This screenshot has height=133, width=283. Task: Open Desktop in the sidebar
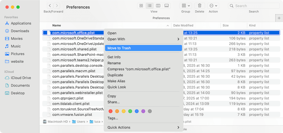pyautogui.click(x=15, y=93)
